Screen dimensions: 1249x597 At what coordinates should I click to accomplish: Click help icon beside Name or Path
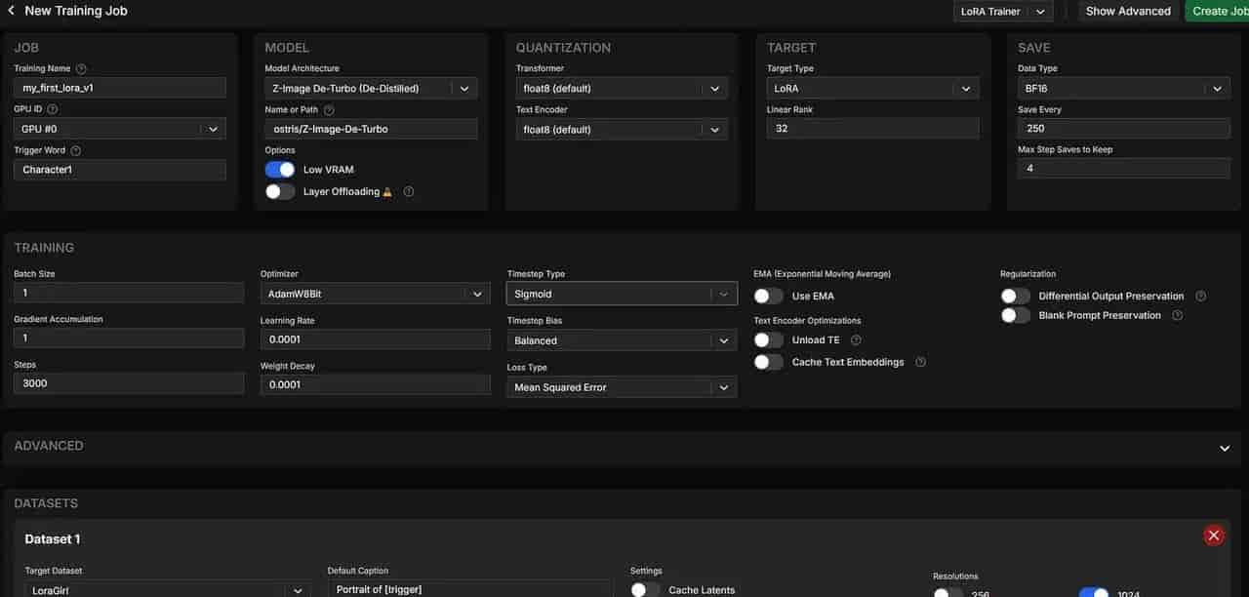click(x=329, y=110)
